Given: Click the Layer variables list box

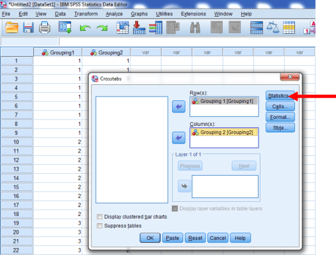Looking at the screenshot, I should (225, 187).
